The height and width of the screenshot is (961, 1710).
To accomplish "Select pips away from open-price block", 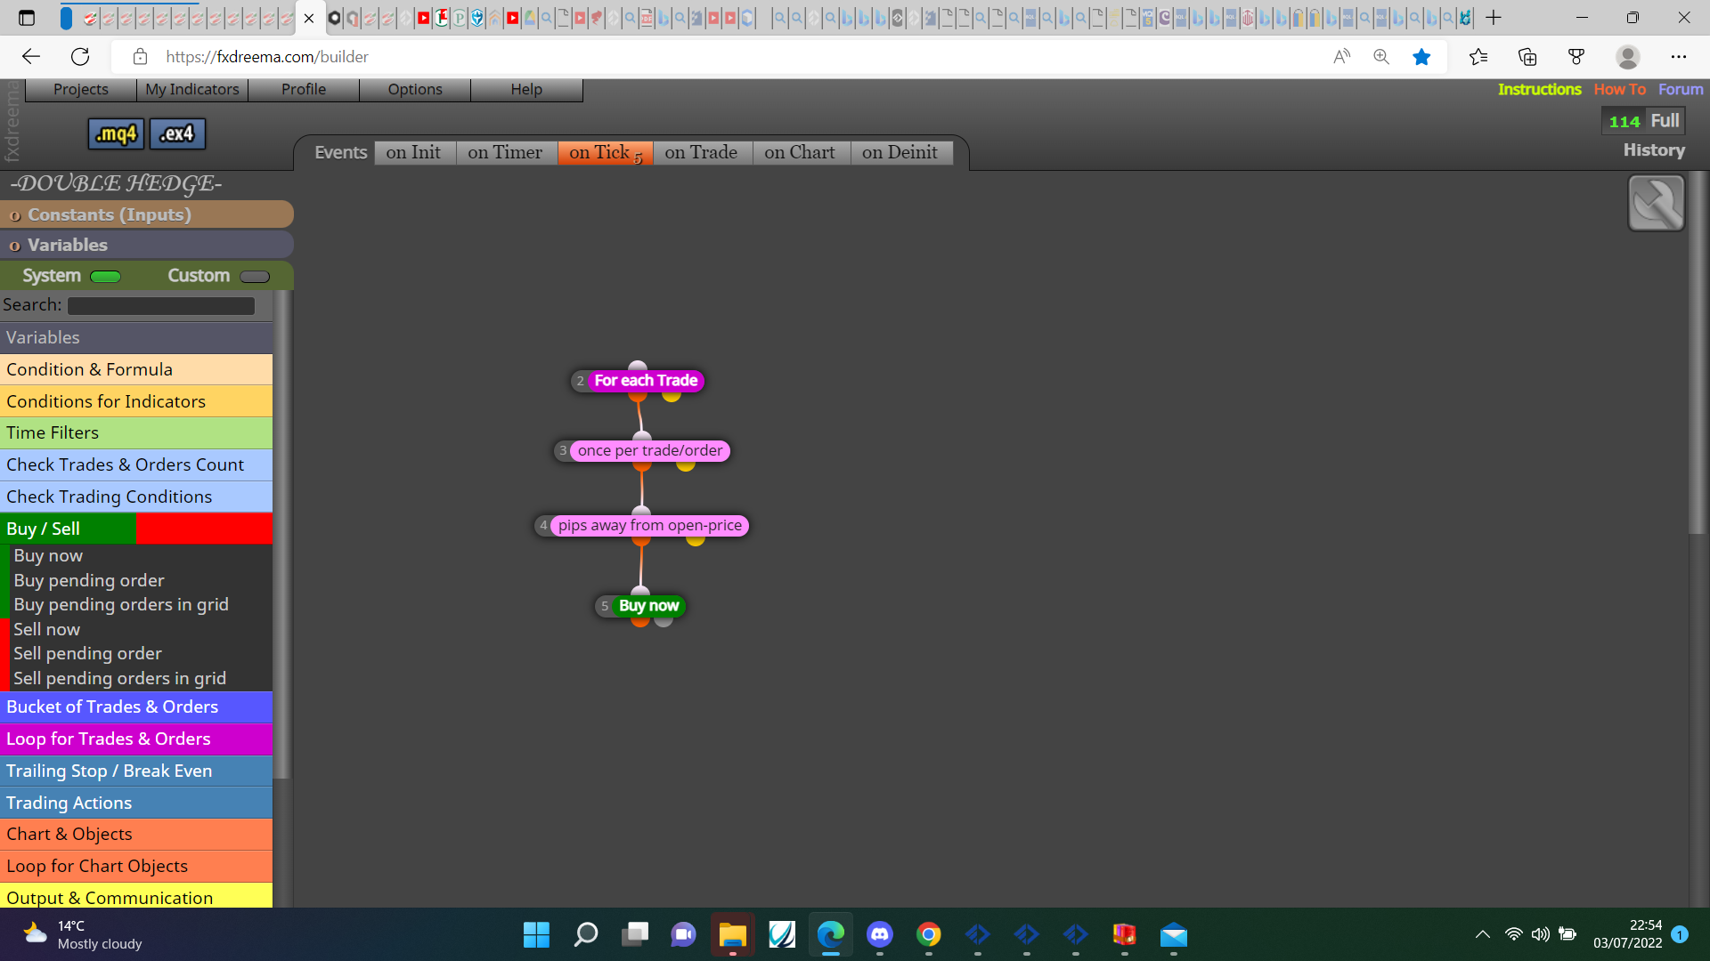I will [x=650, y=525].
